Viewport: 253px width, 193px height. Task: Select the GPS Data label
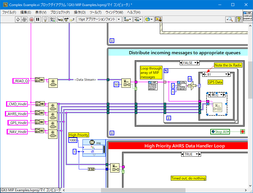[215, 82]
